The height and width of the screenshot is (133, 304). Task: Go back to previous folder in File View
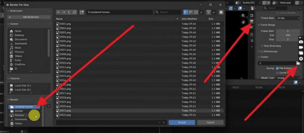pos(58,12)
